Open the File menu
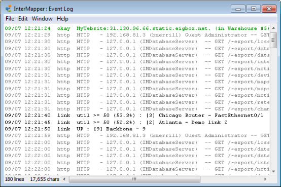The width and height of the screenshot is (281, 187). click(10, 19)
